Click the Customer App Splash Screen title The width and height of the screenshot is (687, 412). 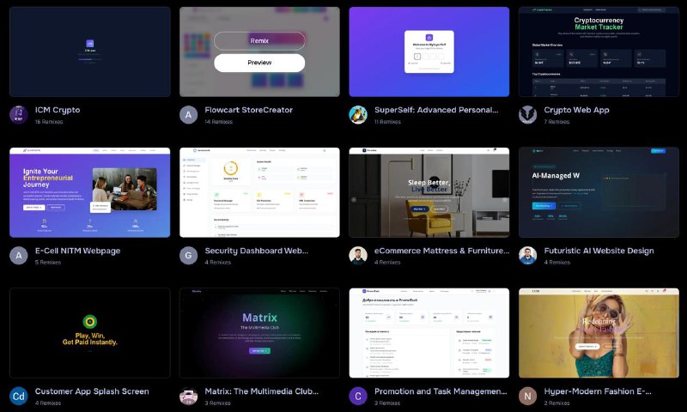pos(92,391)
